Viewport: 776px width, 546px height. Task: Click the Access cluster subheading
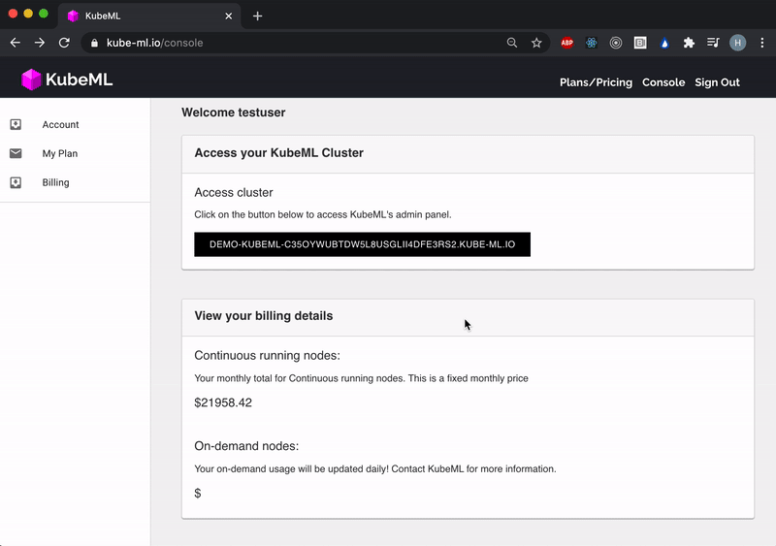tap(234, 193)
